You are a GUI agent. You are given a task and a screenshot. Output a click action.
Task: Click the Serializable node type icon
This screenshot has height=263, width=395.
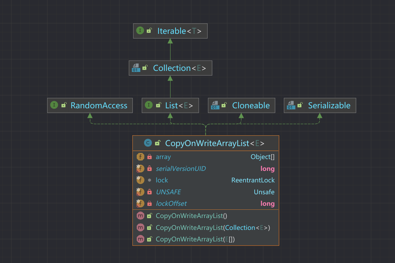[291, 105]
